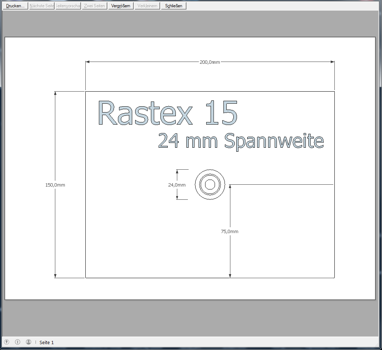Click the 24 mm Spannweite text

point(241,141)
